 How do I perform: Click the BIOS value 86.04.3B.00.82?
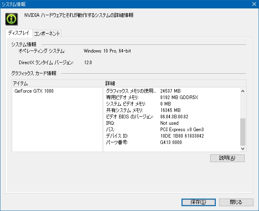tap(174, 117)
